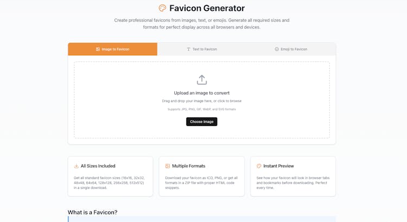The width and height of the screenshot is (407, 222).
Task: Click the Favicon Generator page heading
Action: [207, 8]
